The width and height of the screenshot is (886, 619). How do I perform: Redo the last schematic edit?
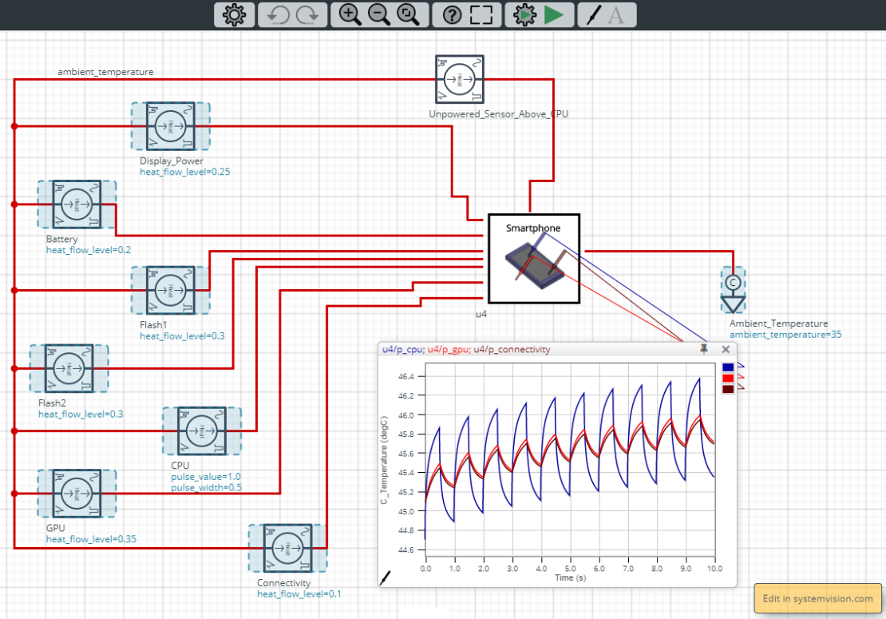click(307, 14)
